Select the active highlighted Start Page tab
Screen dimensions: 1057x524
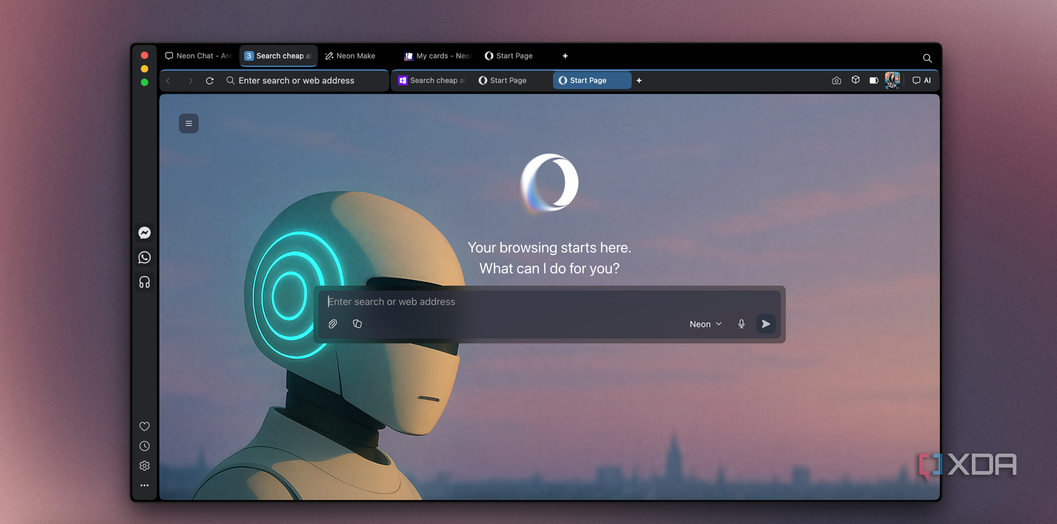[x=591, y=81]
